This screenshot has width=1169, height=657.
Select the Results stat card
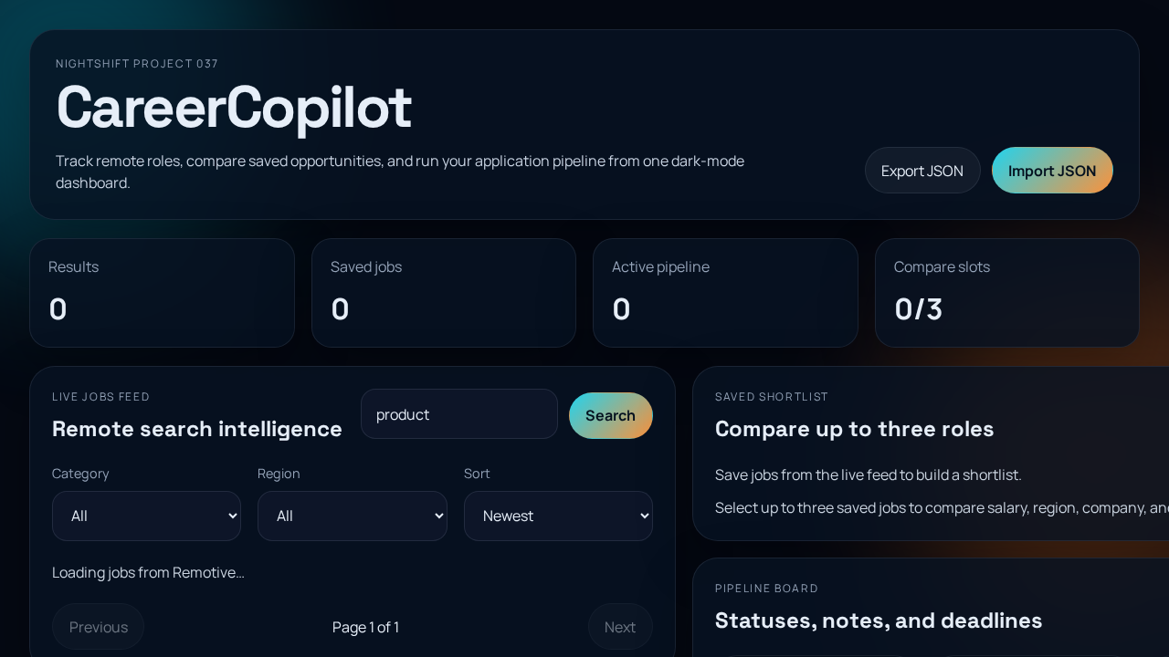pos(162,292)
